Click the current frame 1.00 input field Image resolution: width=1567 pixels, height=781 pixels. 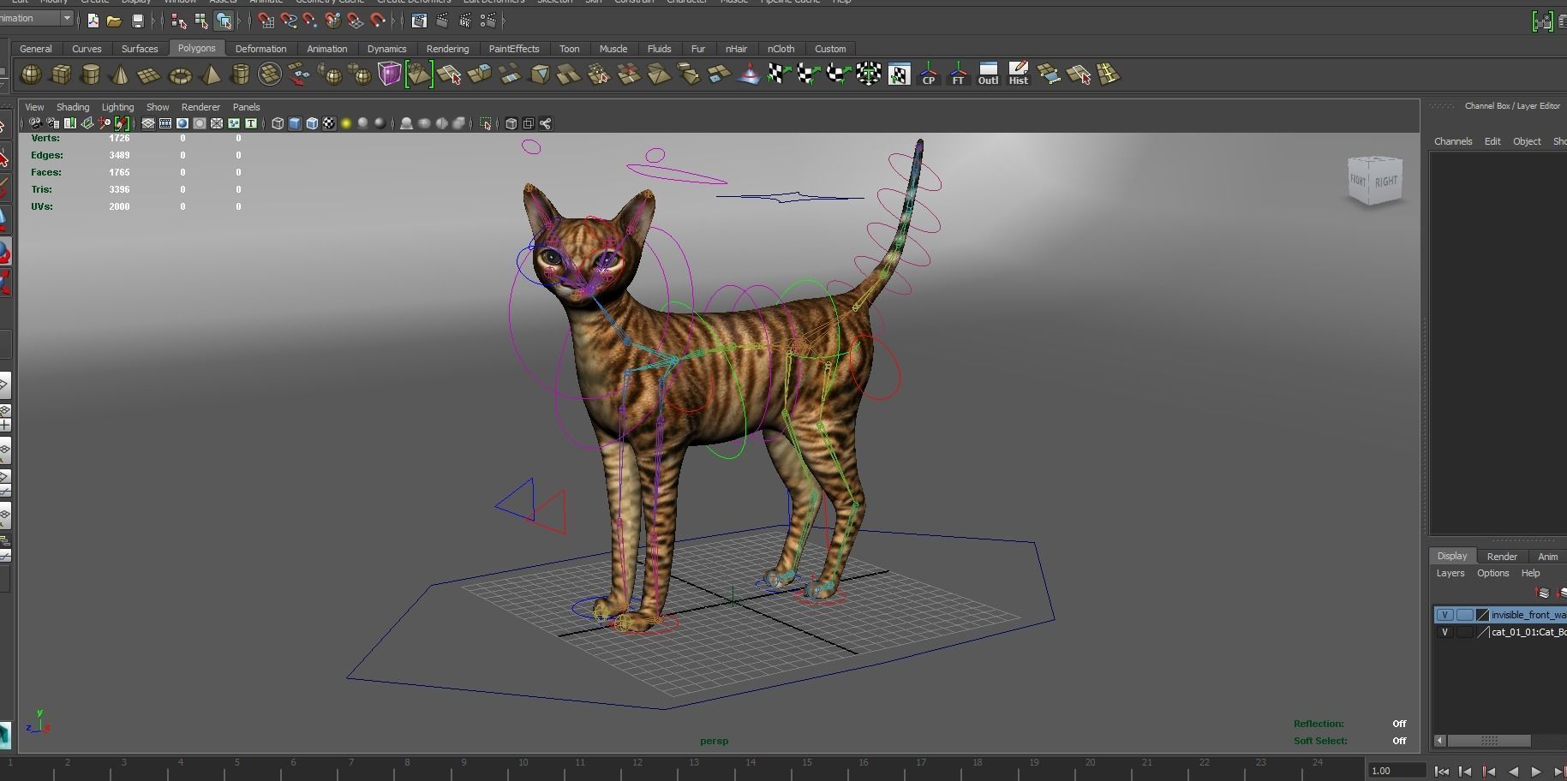point(1396,771)
